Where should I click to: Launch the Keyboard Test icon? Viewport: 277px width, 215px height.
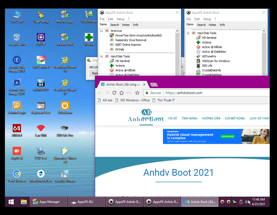[41, 108]
